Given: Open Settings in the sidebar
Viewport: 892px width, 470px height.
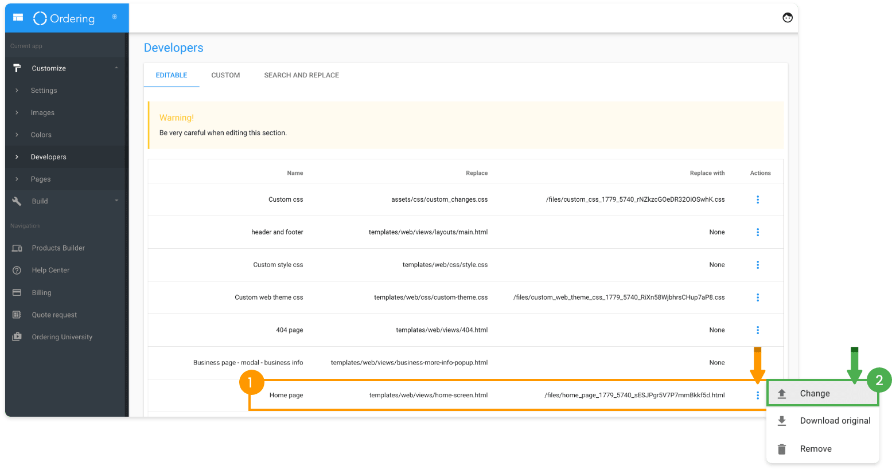Looking at the screenshot, I should (x=44, y=91).
